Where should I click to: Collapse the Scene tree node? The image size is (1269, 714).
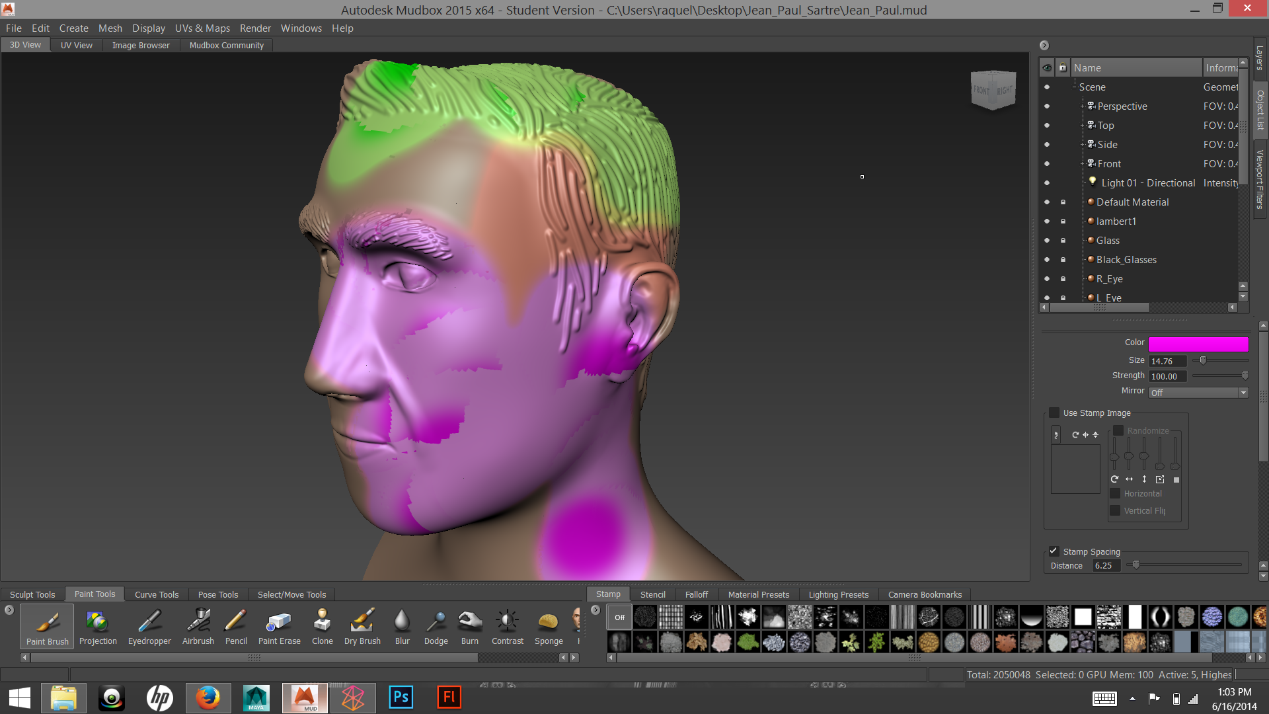tap(1075, 87)
